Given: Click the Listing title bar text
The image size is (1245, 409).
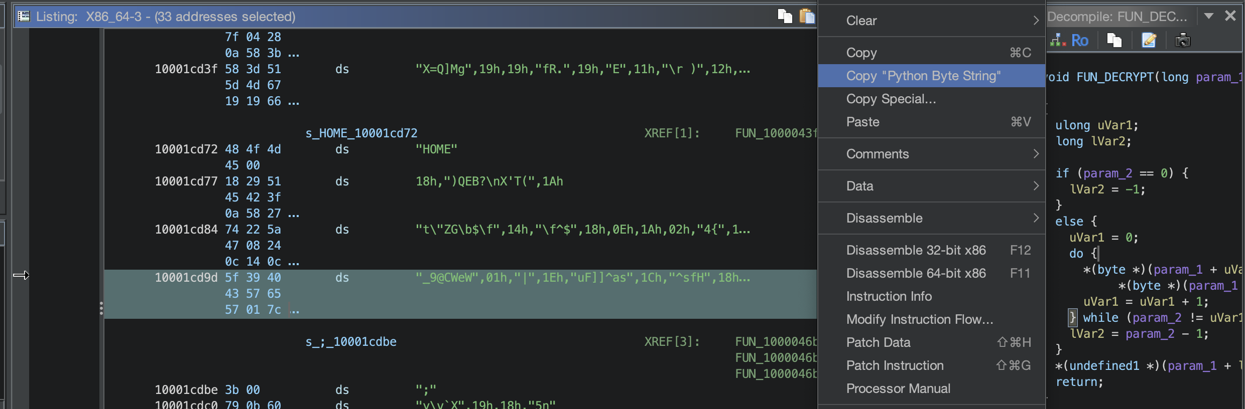Looking at the screenshot, I should pos(166,17).
